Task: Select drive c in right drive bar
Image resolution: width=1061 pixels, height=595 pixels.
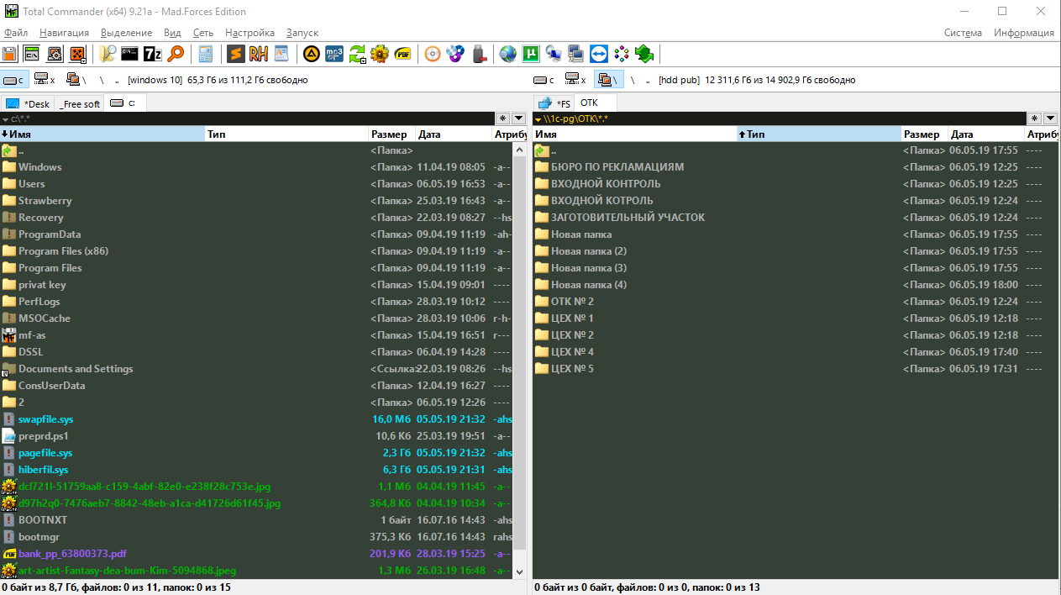Action: [x=545, y=80]
